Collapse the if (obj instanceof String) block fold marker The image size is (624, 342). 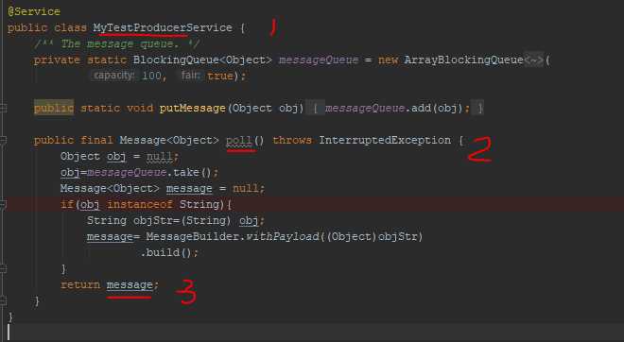point(3,204)
